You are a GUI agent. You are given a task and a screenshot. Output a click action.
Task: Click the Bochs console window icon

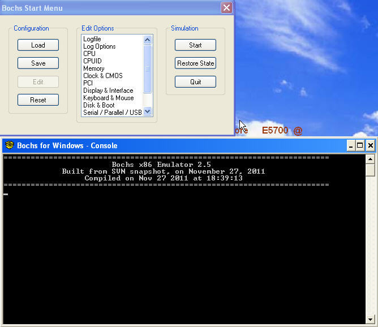pos(10,145)
